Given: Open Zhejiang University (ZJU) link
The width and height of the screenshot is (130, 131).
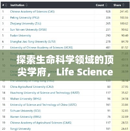Looking at the screenshot, I should pyautogui.click(x=26, y=23).
